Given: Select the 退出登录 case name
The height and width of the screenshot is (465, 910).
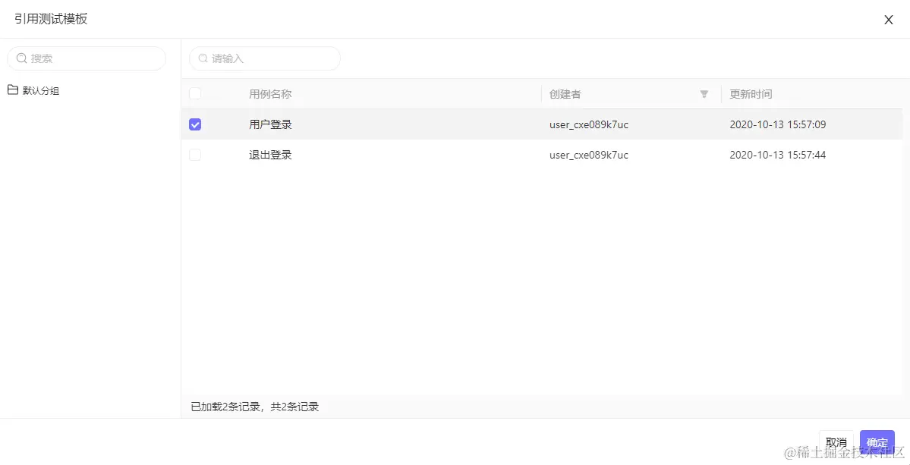Looking at the screenshot, I should click(270, 156).
